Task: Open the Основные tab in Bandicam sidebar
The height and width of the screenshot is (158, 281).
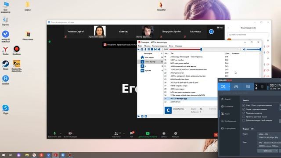Action: [x=227, y=106]
